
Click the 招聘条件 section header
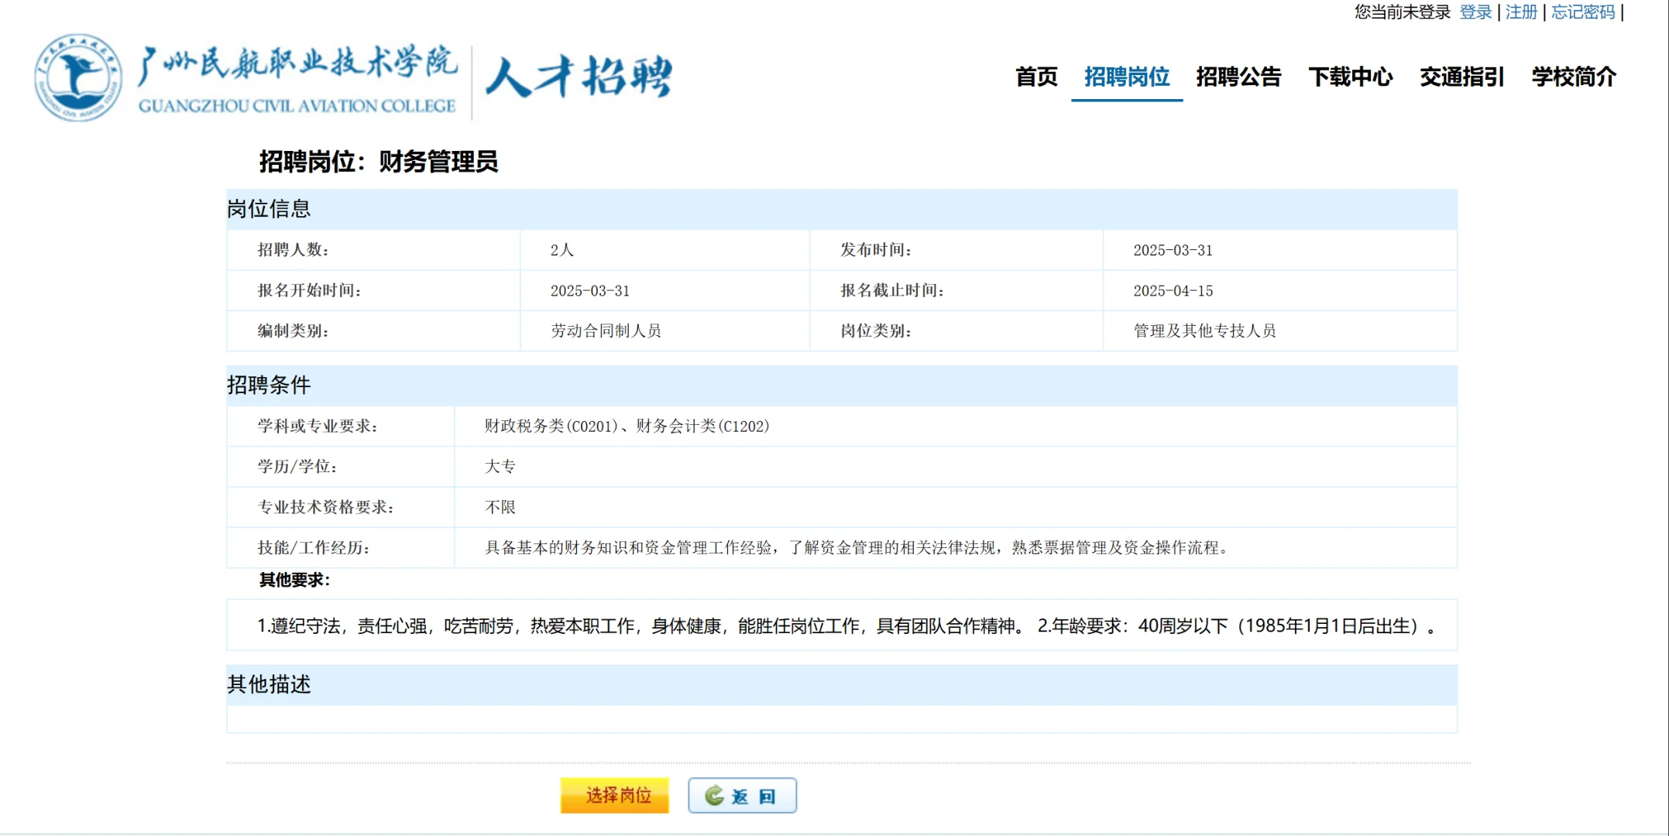tap(270, 385)
